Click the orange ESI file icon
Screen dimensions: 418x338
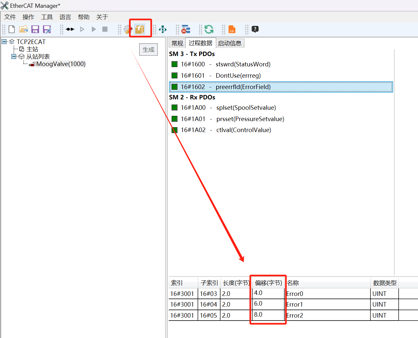232,29
